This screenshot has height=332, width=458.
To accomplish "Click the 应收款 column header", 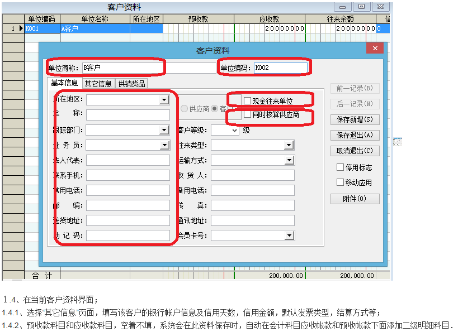I will click(270, 19).
